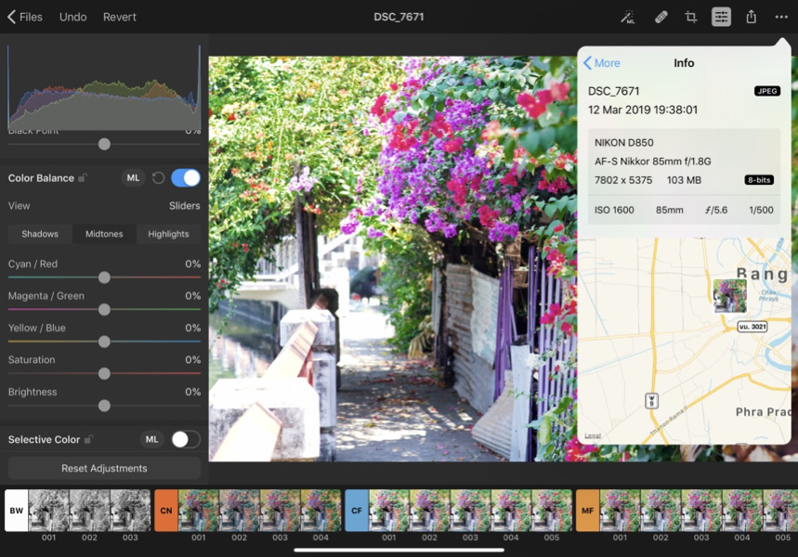Apply CF preset 001

pos(389,511)
